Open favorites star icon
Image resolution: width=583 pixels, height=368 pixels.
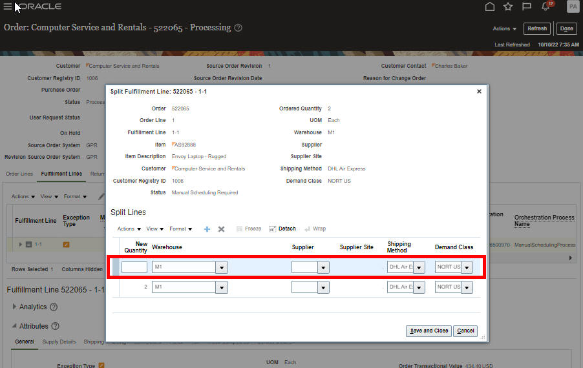coord(508,6)
